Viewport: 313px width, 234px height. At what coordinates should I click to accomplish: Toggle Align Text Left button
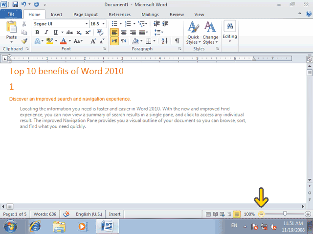point(114,32)
